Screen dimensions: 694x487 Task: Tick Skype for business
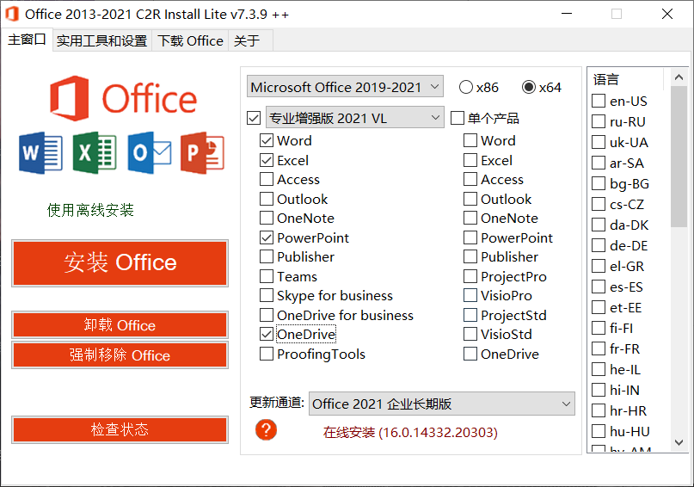click(x=267, y=295)
